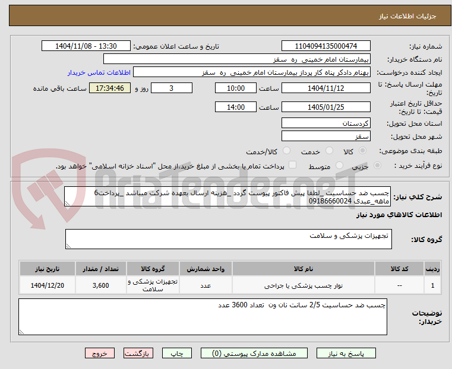The image size is (452, 369).
Task: Click the ردیف column header
Action: [432, 269]
